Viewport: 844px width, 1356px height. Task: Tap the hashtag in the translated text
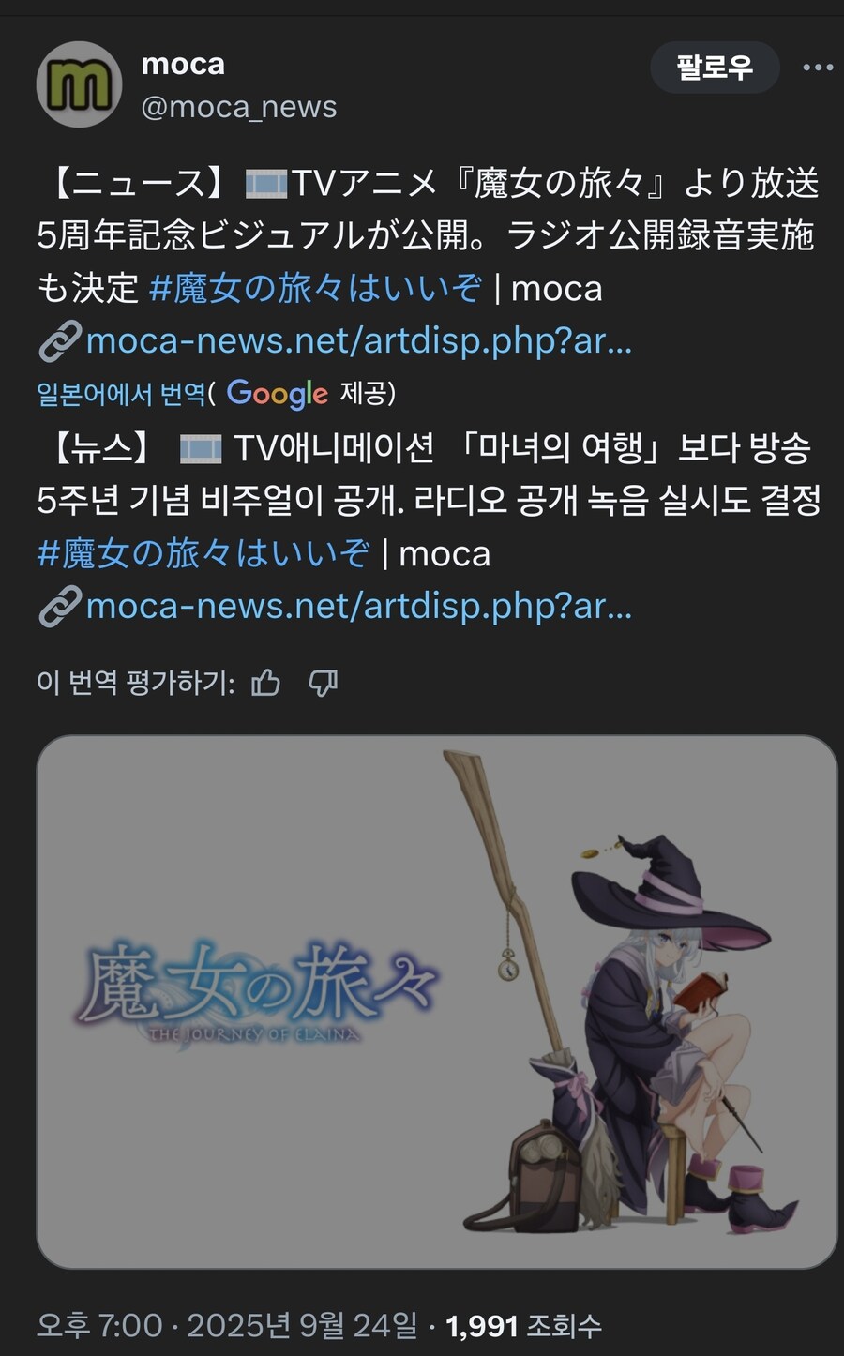tap(203, 553)
